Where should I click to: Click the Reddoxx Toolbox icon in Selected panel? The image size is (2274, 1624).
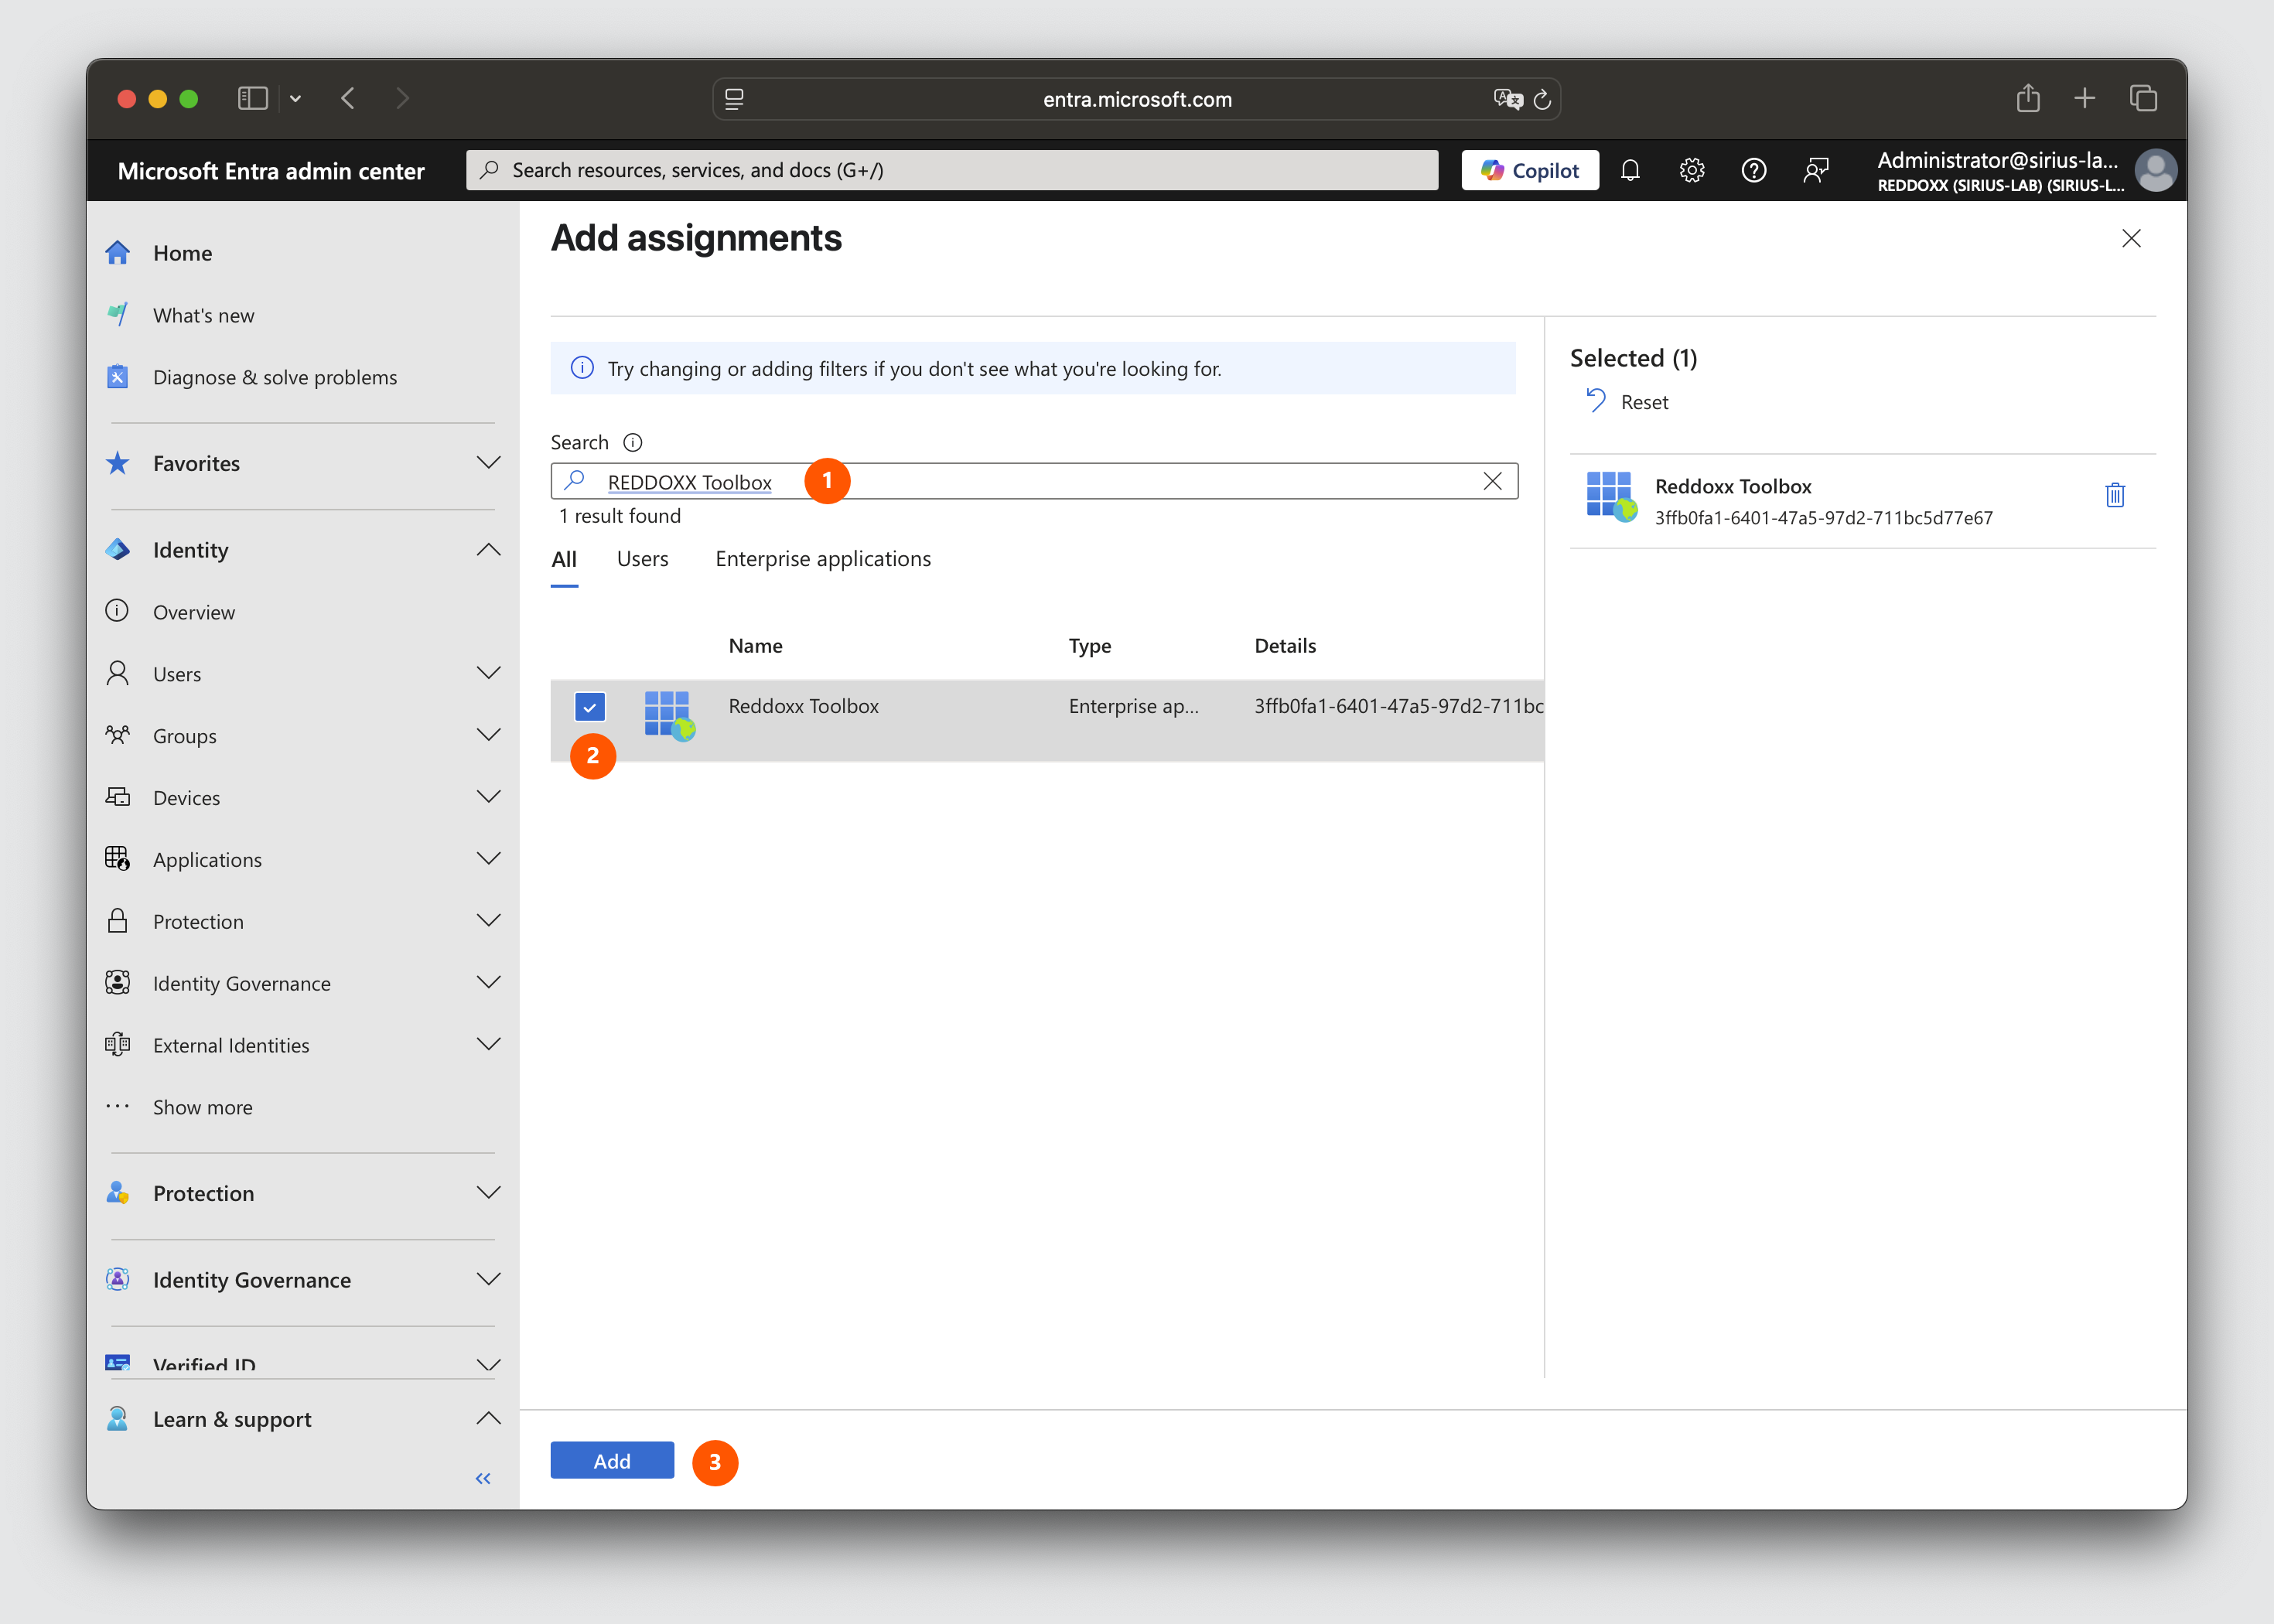pyautogui.click(x=1612, y=497)
